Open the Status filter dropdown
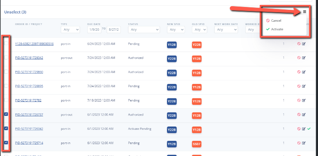318x156 pixels. point(144,29)
